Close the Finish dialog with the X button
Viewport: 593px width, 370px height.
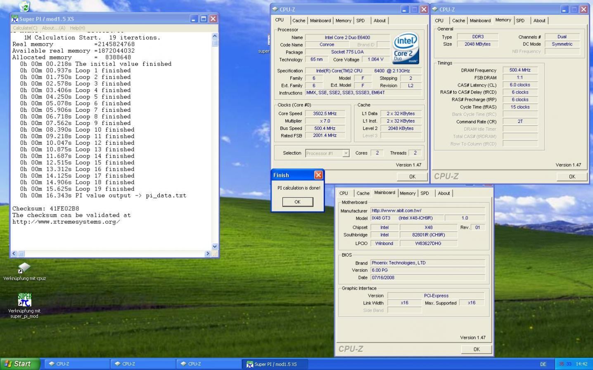[318, 175]
